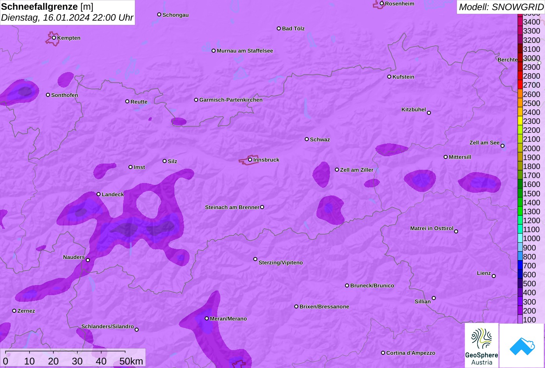Click the Bruneck/Brunico label
Viewport: 545px width, 368px height.
click(x=372, y=285)
